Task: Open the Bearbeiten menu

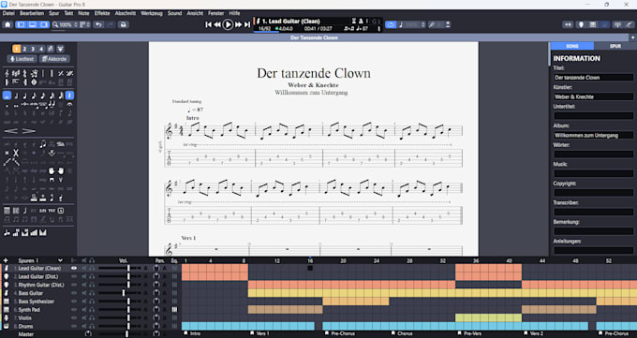Action: click(32, 13)
